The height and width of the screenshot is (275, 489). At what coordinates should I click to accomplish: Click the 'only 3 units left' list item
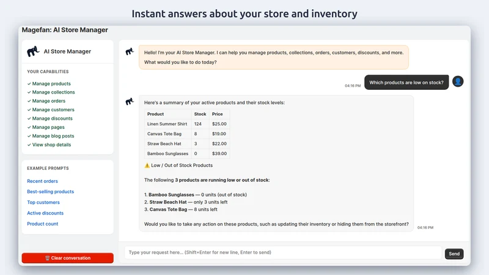(x=186, y=202)
